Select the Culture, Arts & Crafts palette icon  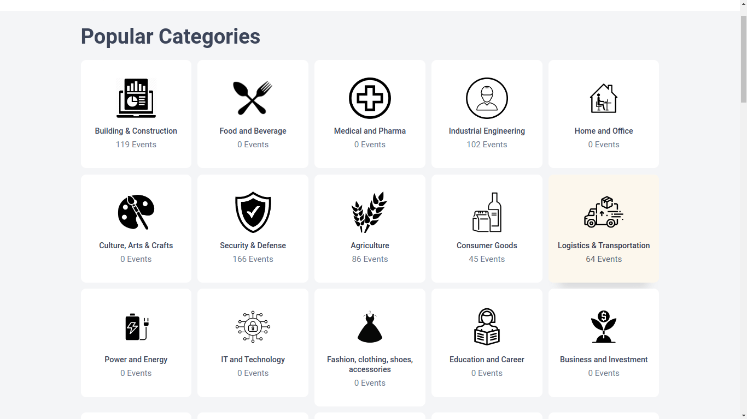(136, 212)
